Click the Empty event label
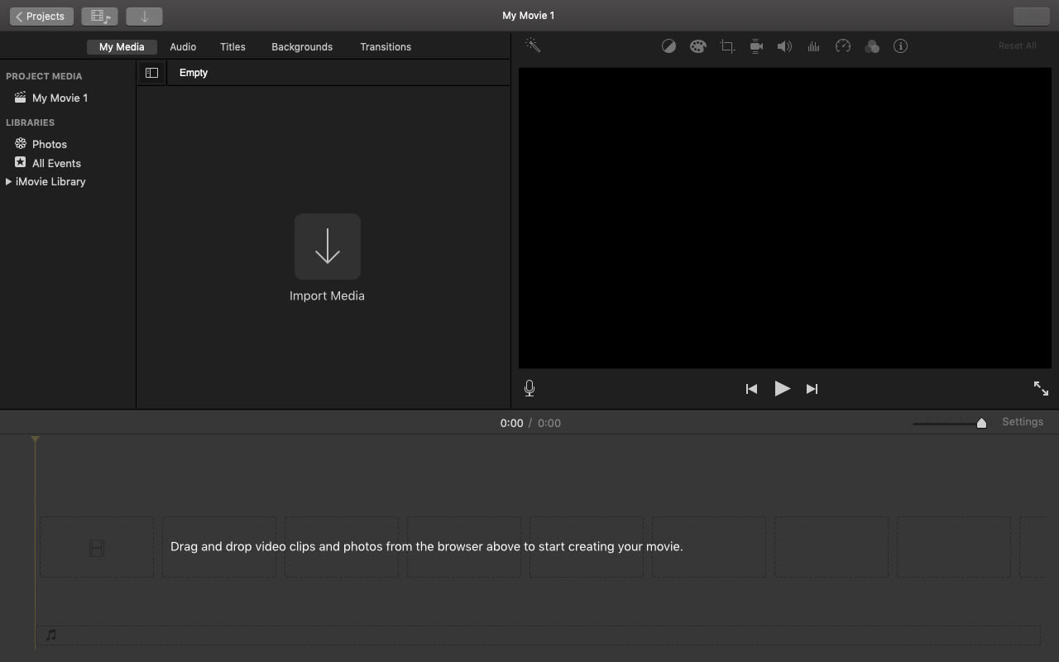This screenshot has height=662, width=1059. coord(194,73)
